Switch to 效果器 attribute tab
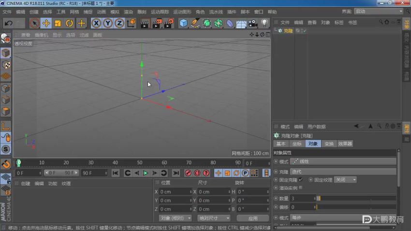The height and width of the screenshot is (231, 411). 345,144
